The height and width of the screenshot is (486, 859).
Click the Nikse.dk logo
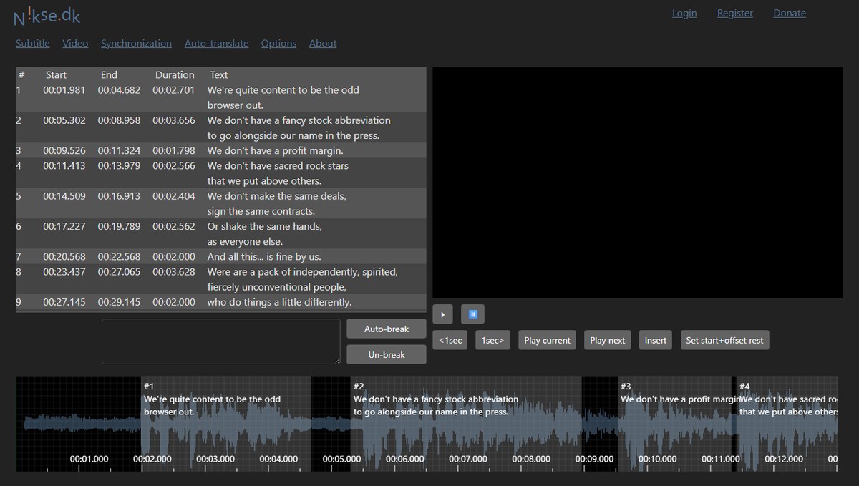(47, 14)
